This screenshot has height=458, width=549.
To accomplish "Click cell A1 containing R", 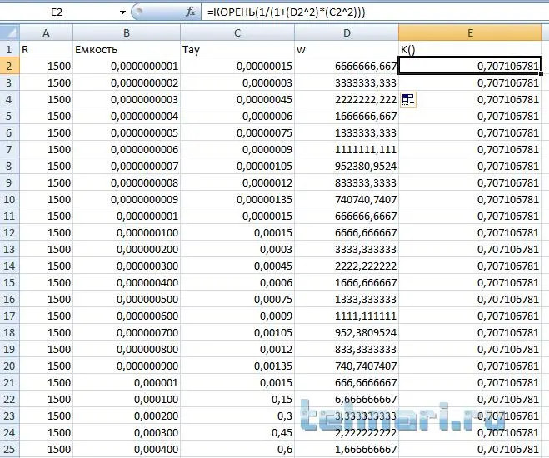I will [46, 49].
